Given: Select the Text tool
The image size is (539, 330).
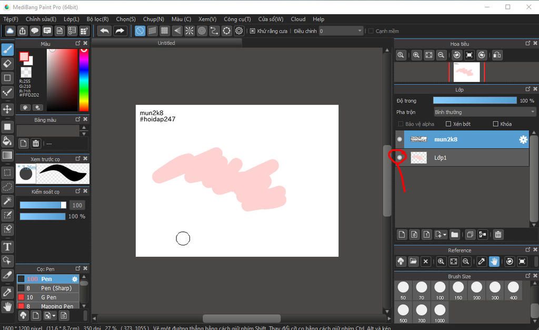Looking at the screenshot, I should (x=7, y=246).
